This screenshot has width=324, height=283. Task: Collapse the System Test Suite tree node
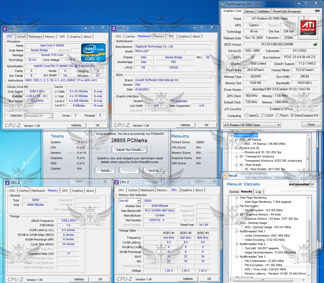click(232, 135)
